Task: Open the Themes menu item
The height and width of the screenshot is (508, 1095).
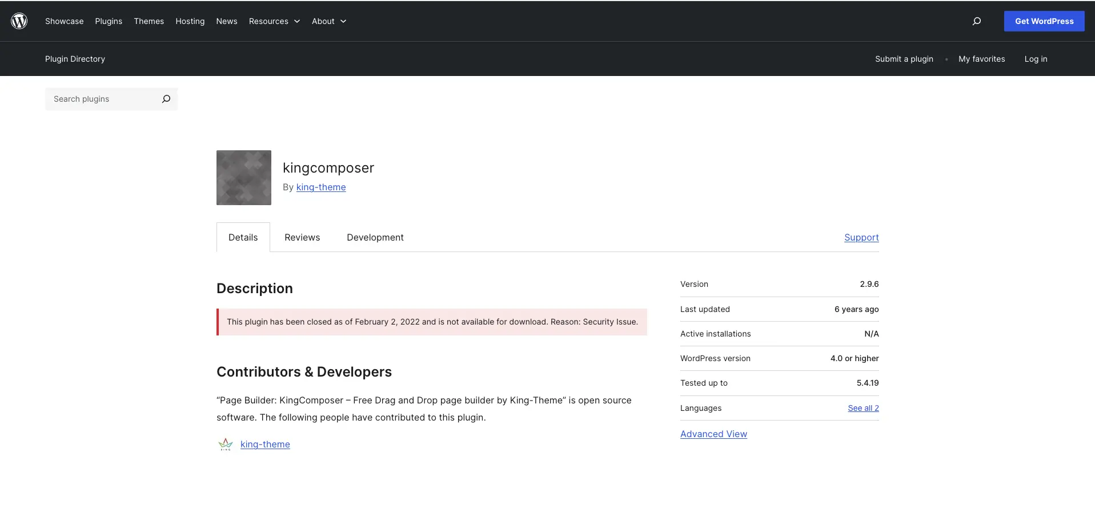Action: (149, 21)
